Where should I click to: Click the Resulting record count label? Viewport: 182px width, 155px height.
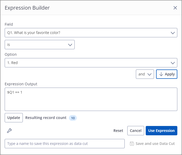click(46, 118)
